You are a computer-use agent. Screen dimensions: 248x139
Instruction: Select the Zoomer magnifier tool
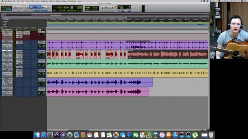pyautogui.click(x=27, y=7)
